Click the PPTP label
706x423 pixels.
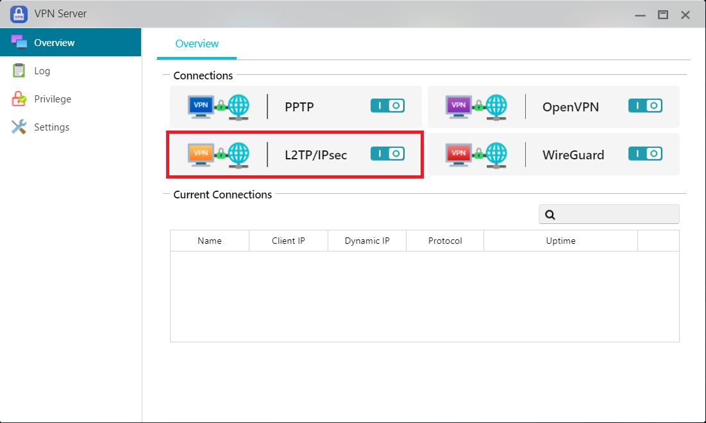click(x=299, y=107)
